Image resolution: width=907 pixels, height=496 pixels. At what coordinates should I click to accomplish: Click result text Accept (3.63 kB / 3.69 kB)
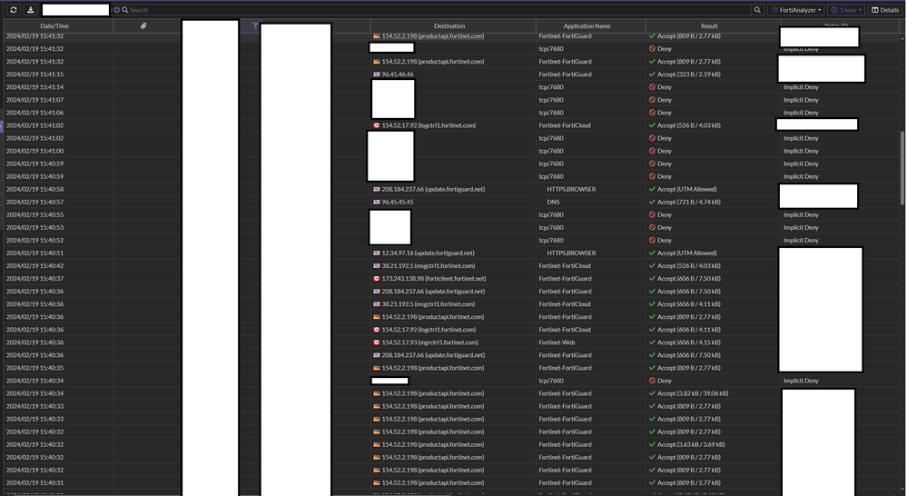pyautogui.click(x=691, y=444)
